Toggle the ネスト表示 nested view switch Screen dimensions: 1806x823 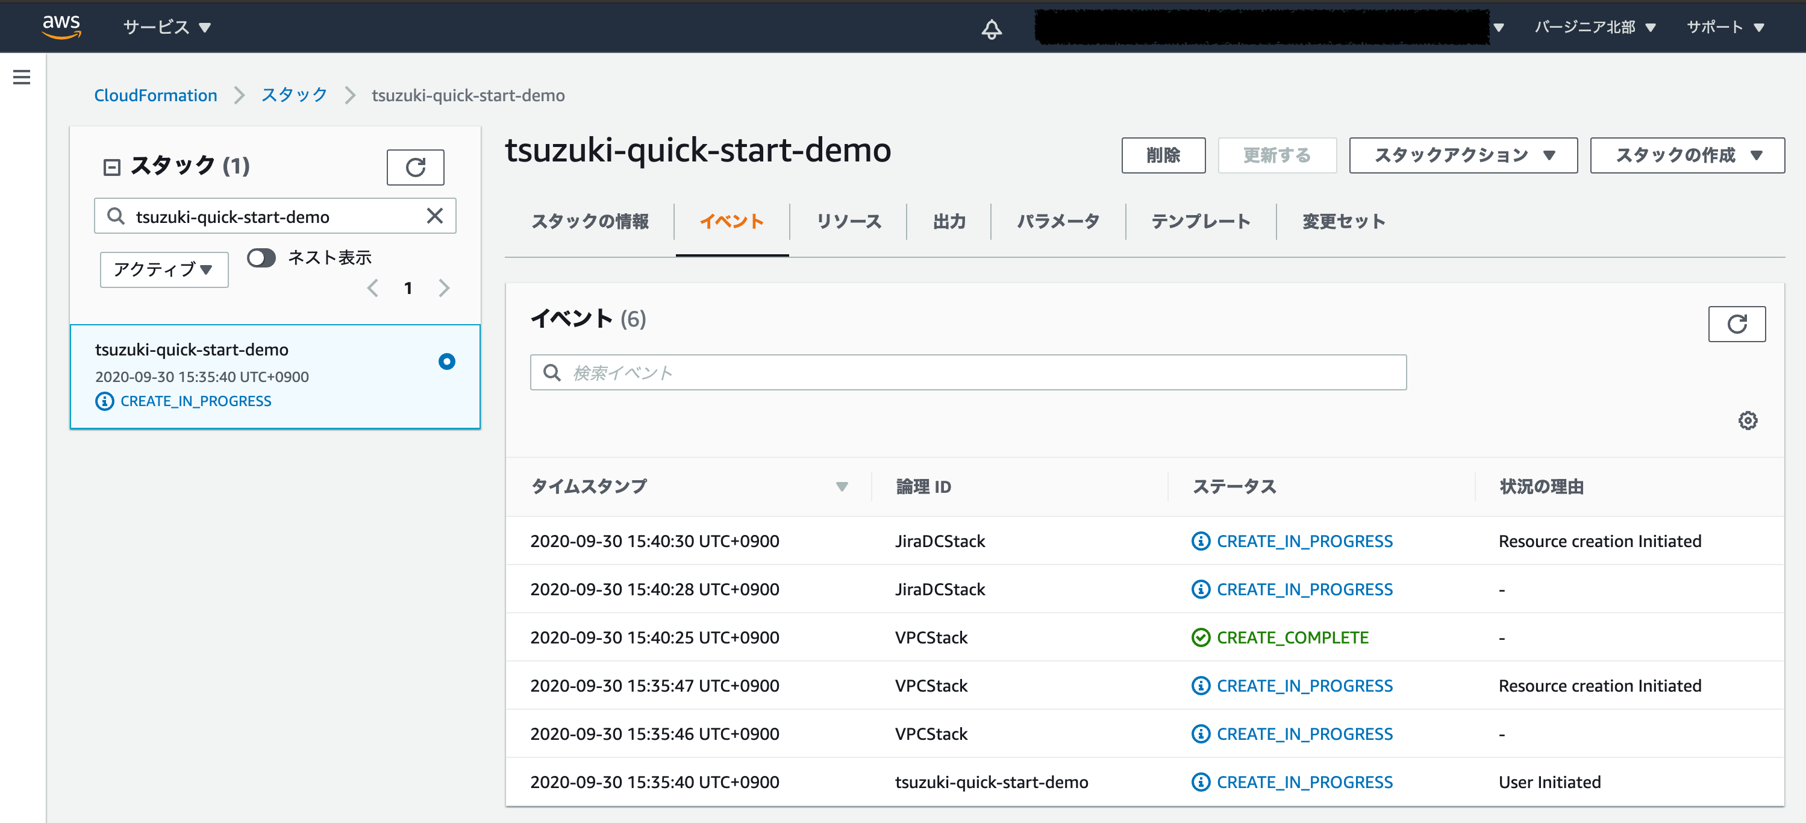click(x=261, y=258)
